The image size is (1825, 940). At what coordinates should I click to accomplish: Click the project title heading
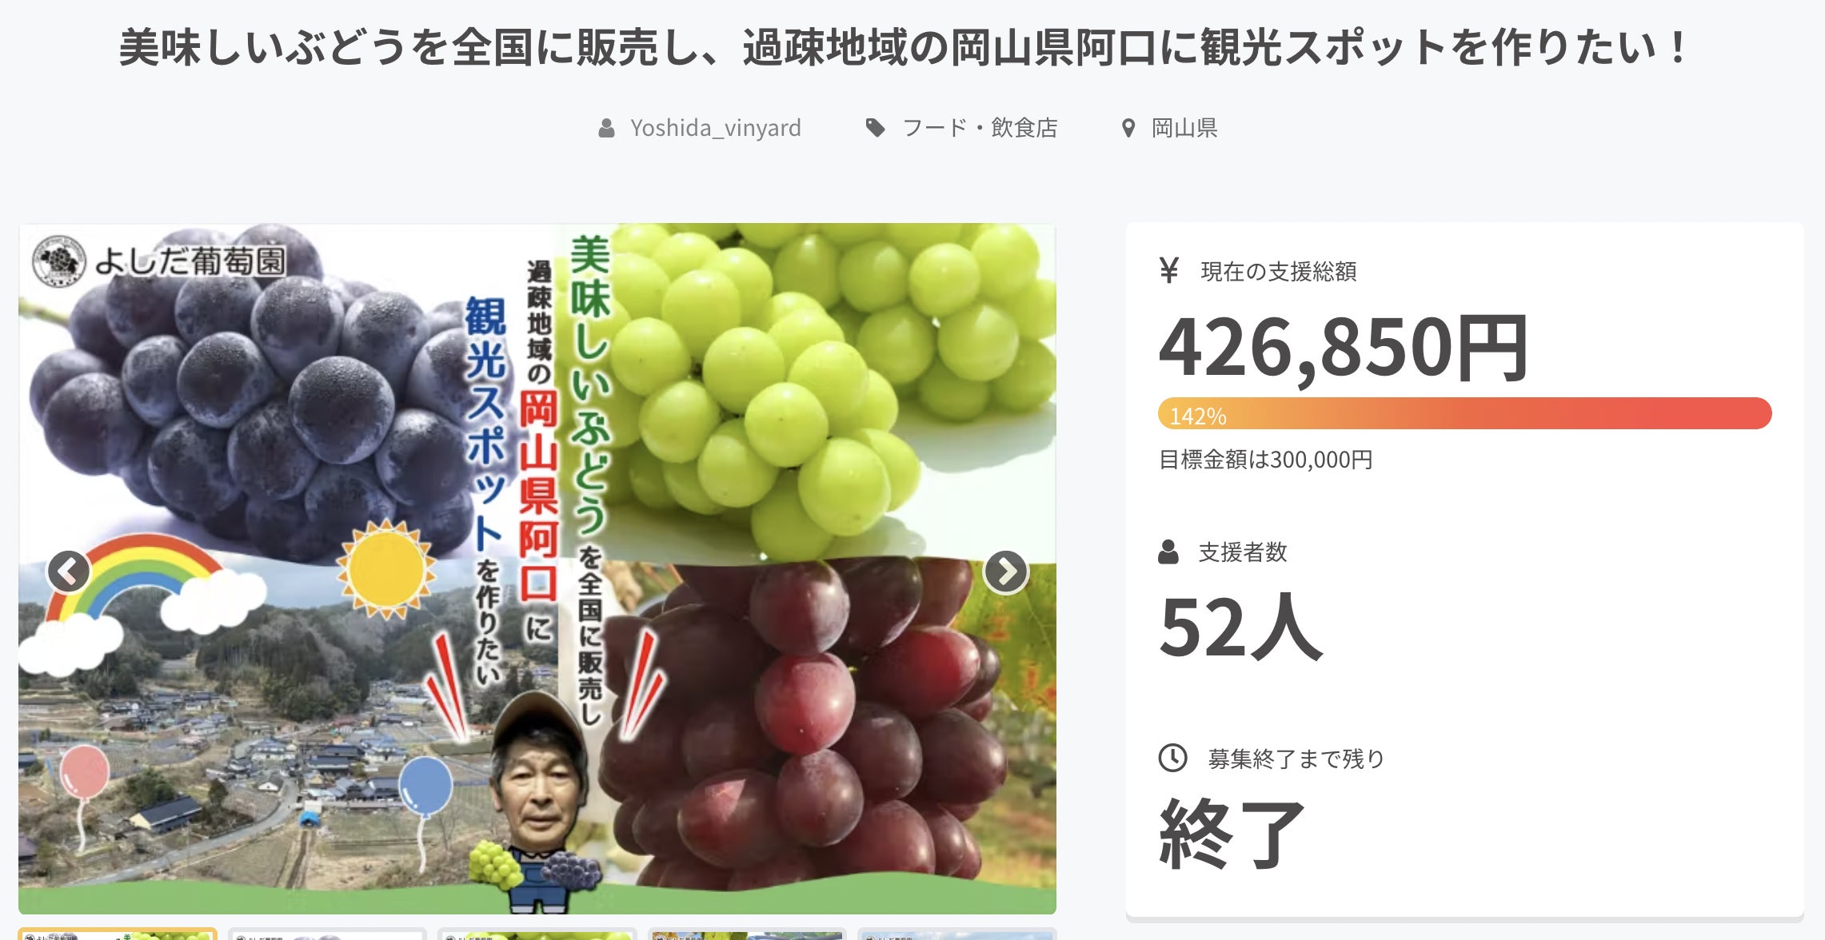pyautogui.click(x=905, y=47)
